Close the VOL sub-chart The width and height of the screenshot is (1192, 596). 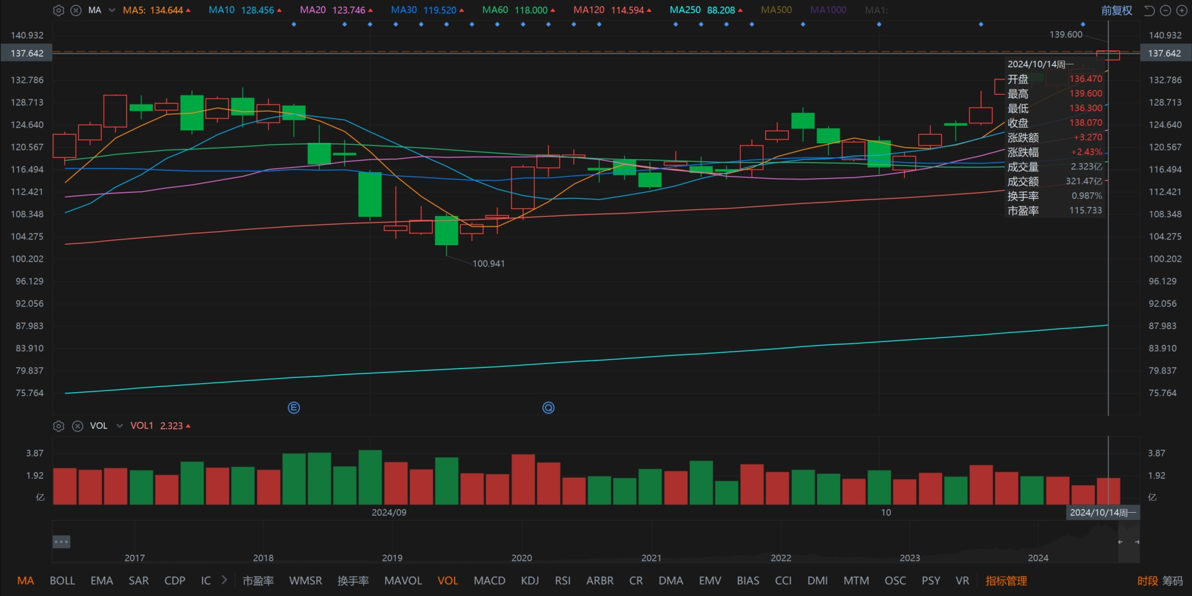point(77,426)
